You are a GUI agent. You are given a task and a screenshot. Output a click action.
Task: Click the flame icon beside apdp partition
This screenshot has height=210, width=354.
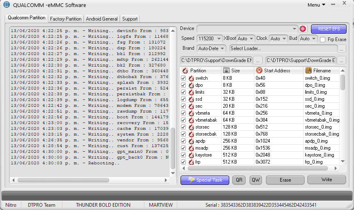point(191,141)
